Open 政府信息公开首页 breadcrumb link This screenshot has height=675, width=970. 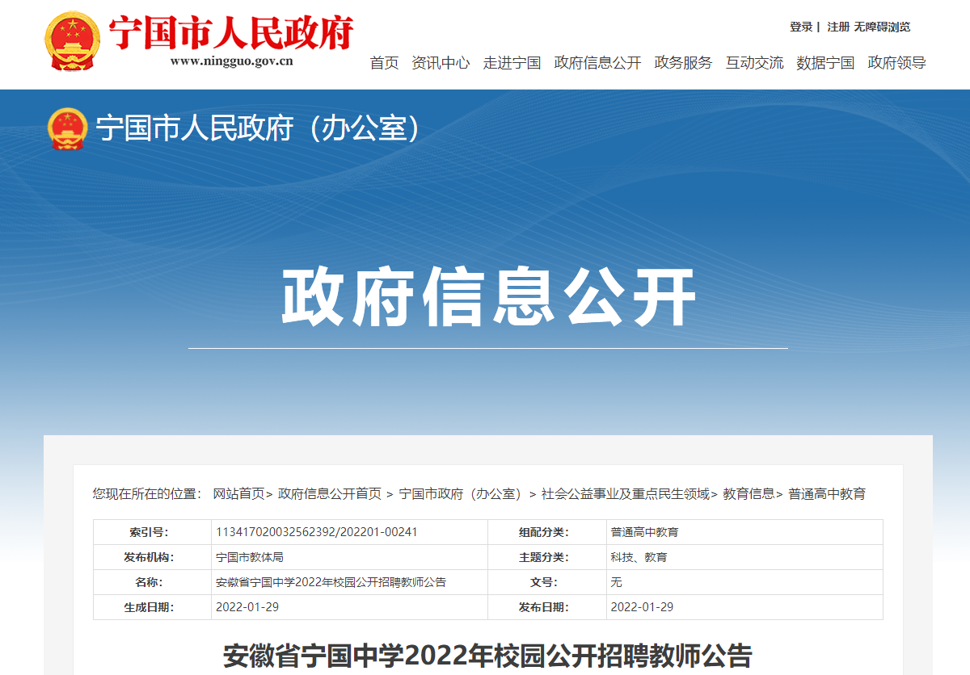(x=330, y=493)
